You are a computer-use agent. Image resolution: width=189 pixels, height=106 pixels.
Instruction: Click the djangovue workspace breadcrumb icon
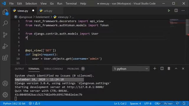16,17
